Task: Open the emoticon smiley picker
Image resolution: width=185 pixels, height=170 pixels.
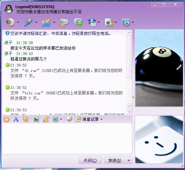Action: click(x=6, y=119)
